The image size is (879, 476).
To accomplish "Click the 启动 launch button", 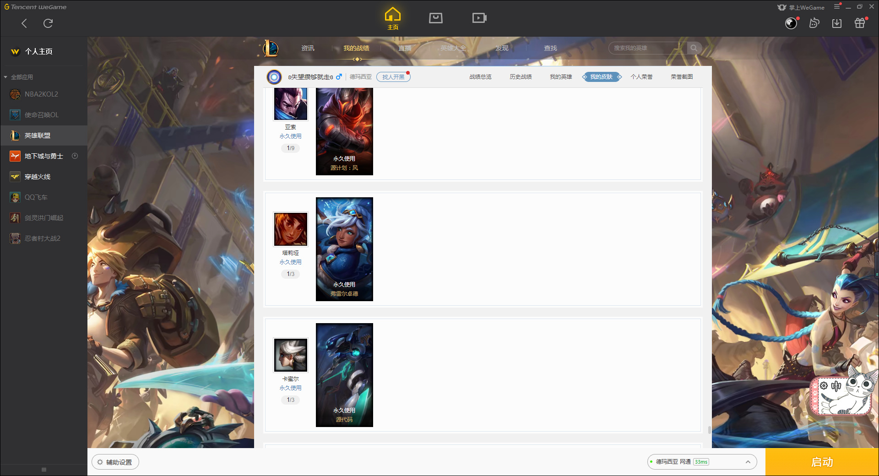I will tap(822, 462).
